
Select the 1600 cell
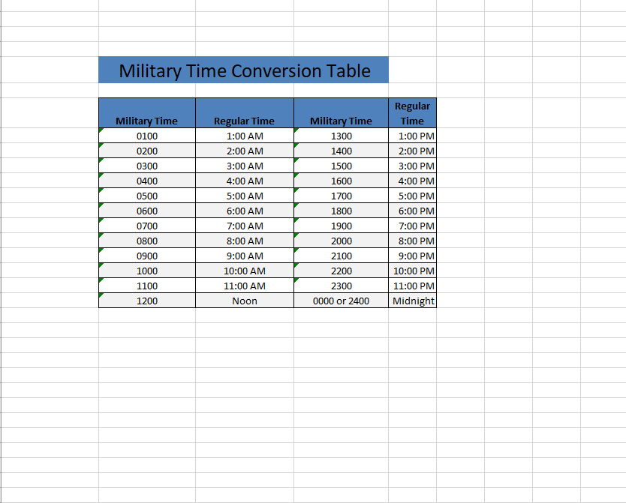341,181
